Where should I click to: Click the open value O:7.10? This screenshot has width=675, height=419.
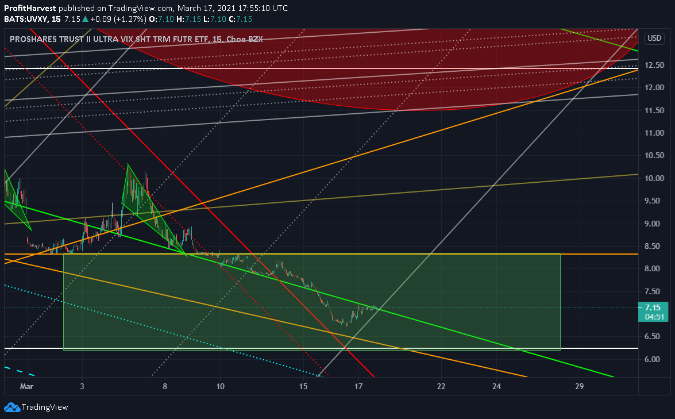point(161,19)
